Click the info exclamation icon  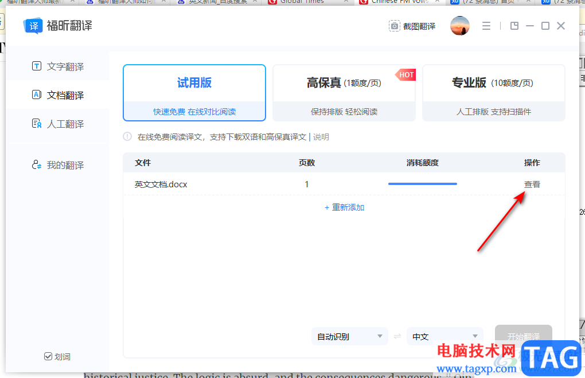point(127,137)
